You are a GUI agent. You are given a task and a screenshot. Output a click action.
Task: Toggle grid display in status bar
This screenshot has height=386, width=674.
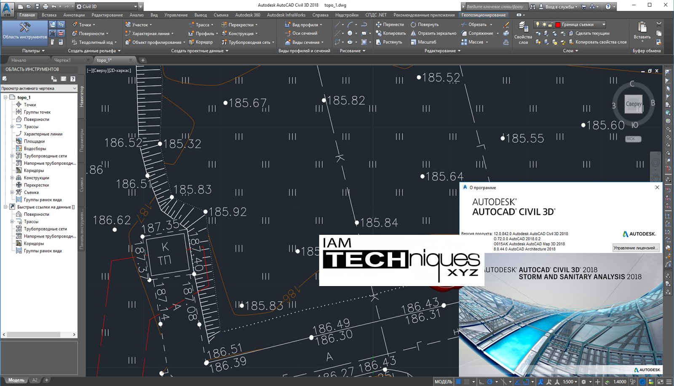click(x=459, y=381)
